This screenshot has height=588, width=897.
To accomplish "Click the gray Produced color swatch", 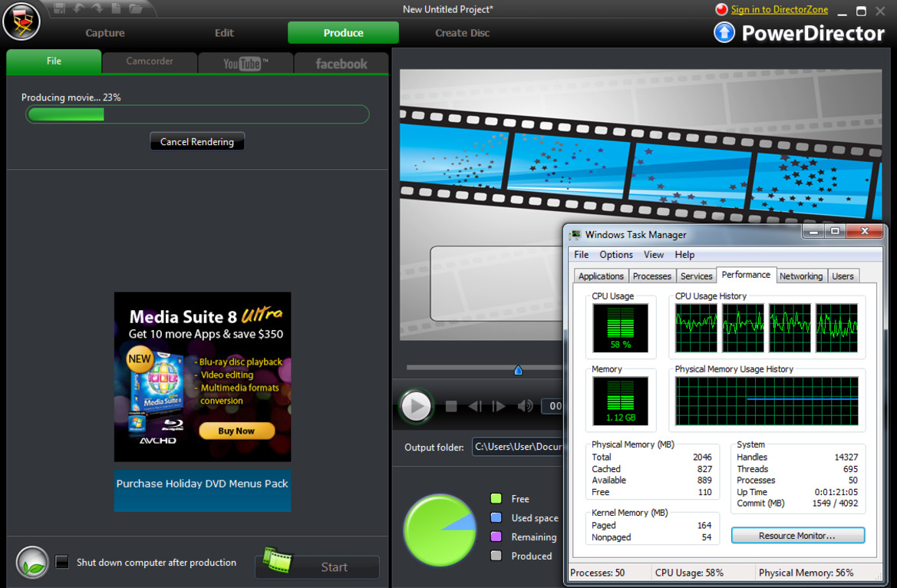I will [496, 555].
